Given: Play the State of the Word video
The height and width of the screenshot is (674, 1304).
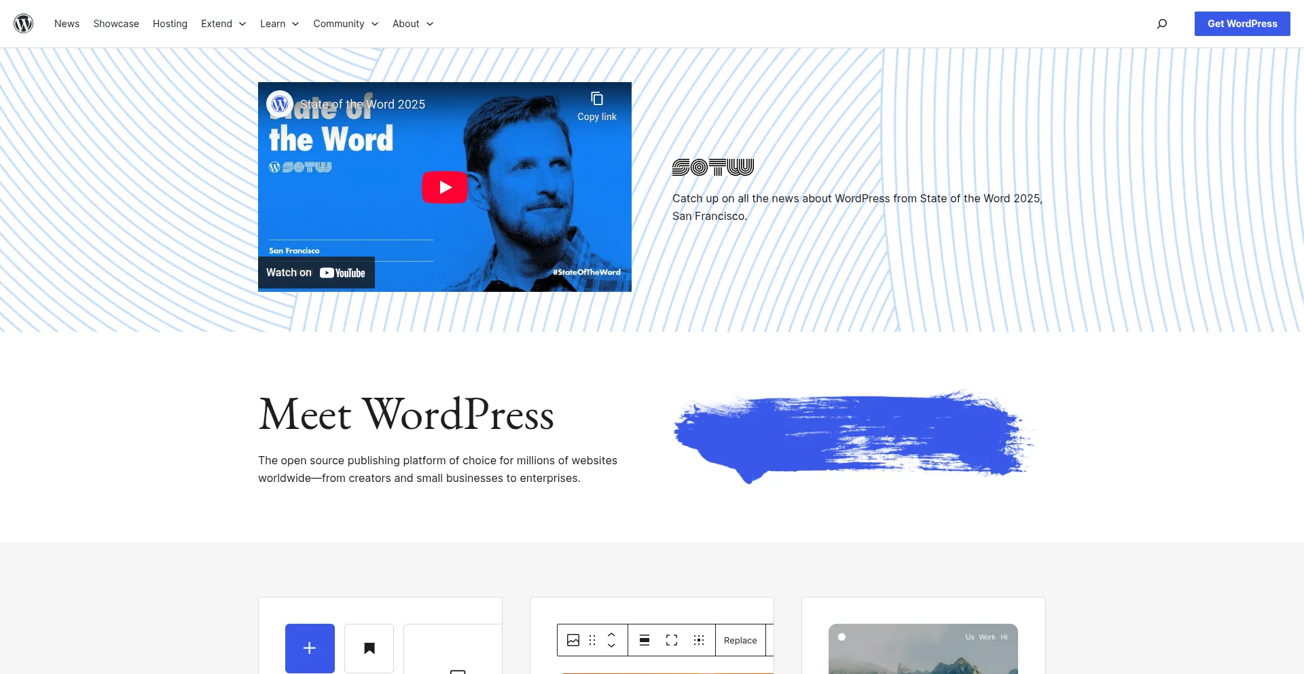Looking at the screenshot, I should pos(445,187).
